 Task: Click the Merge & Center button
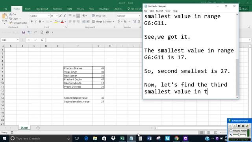[102, 21]
